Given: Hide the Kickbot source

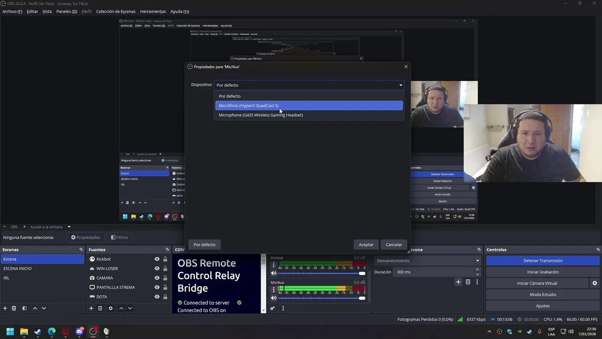Looking at the screenshot, I should 157,259.
